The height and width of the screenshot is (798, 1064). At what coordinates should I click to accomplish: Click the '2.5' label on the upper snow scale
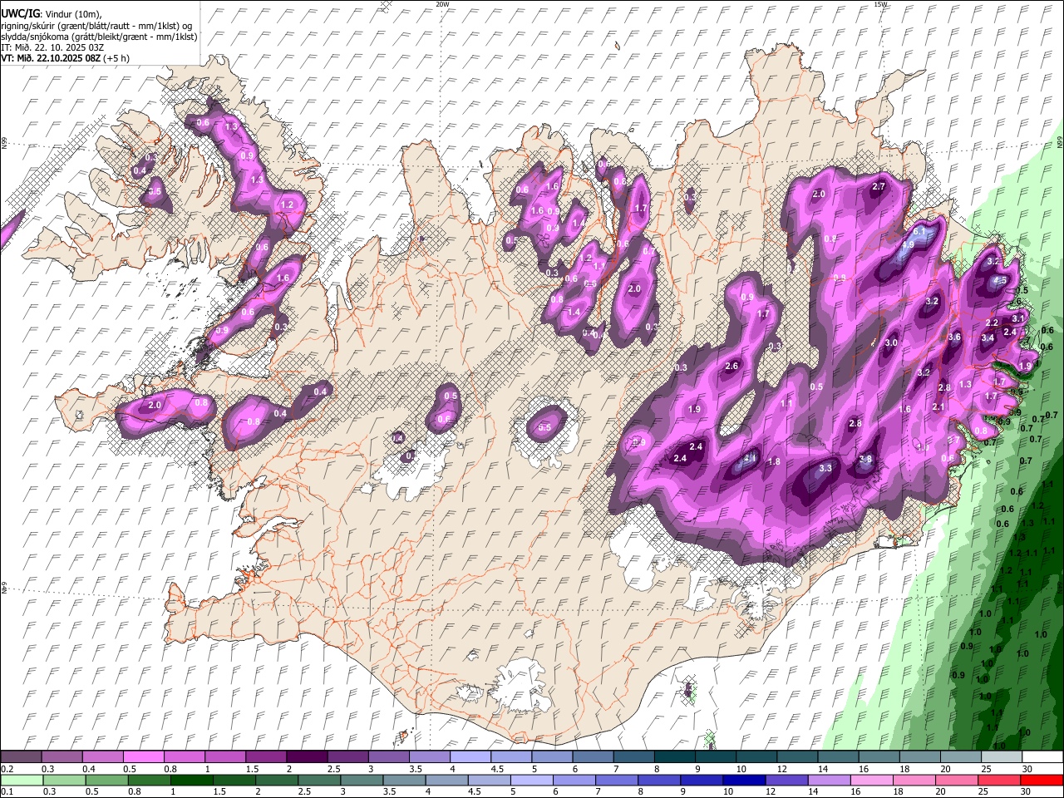coord(334,769)
